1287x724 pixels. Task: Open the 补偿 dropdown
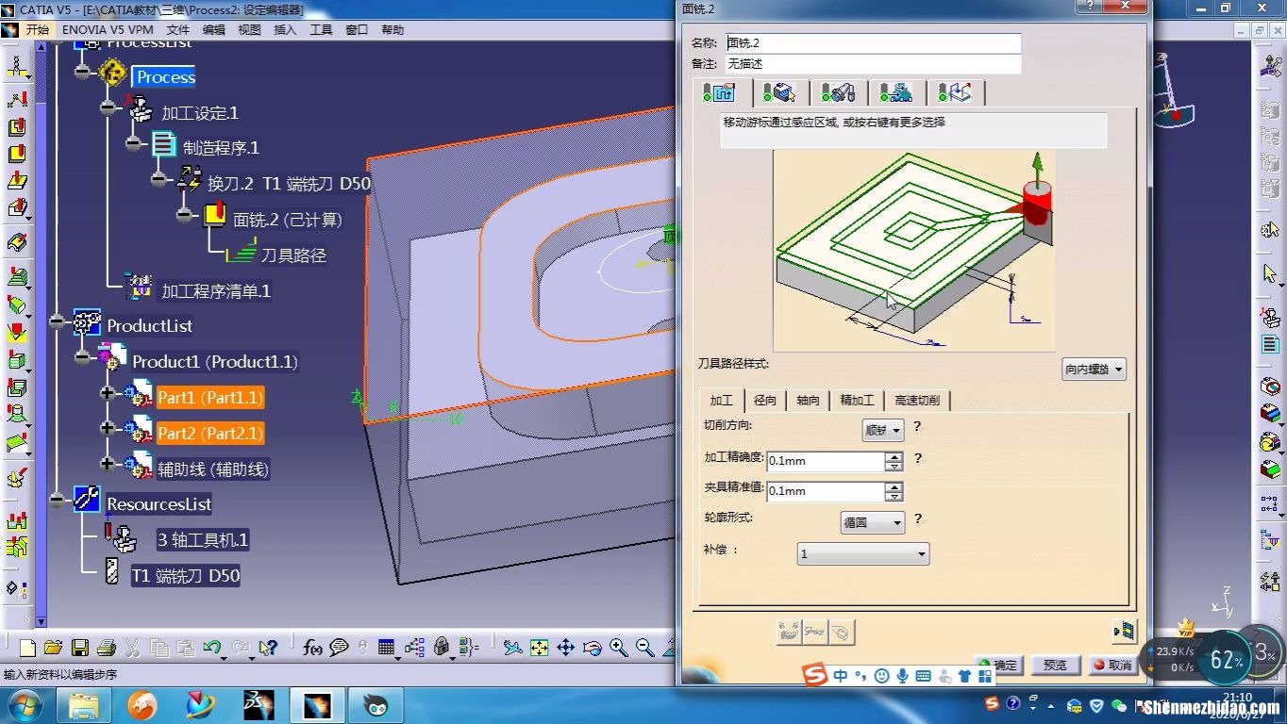point(863,553)
